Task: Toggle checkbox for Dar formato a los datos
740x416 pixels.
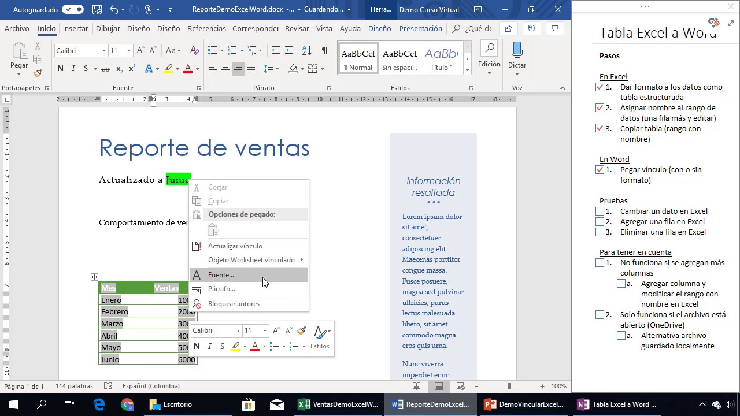Action: point(600,87)
